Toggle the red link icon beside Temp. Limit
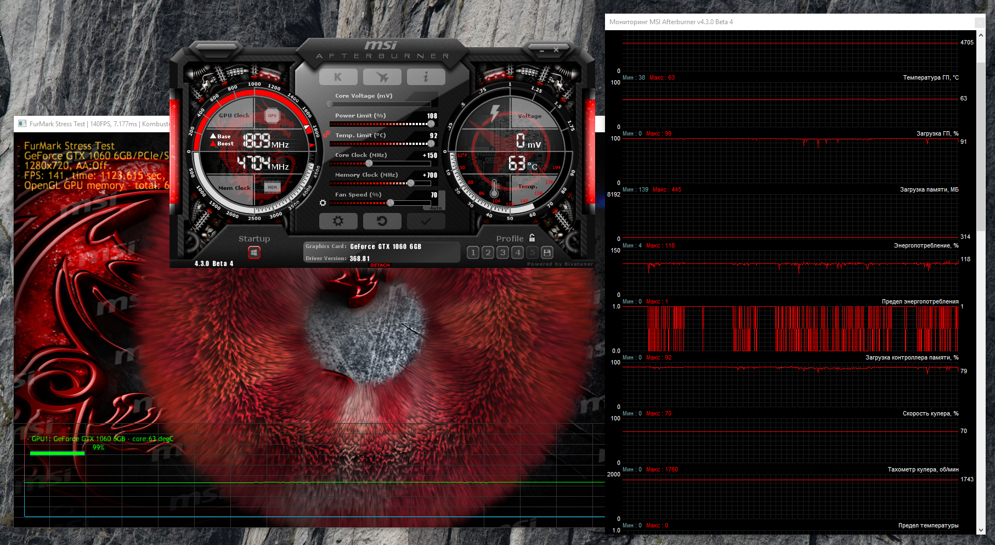 click(326, 134)
